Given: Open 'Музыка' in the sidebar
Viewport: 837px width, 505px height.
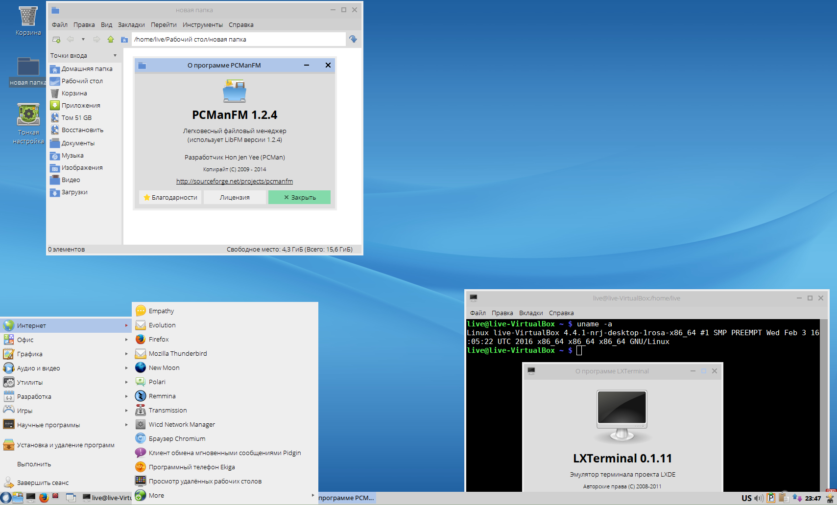Looking at the screenshot, I should 84,156.
